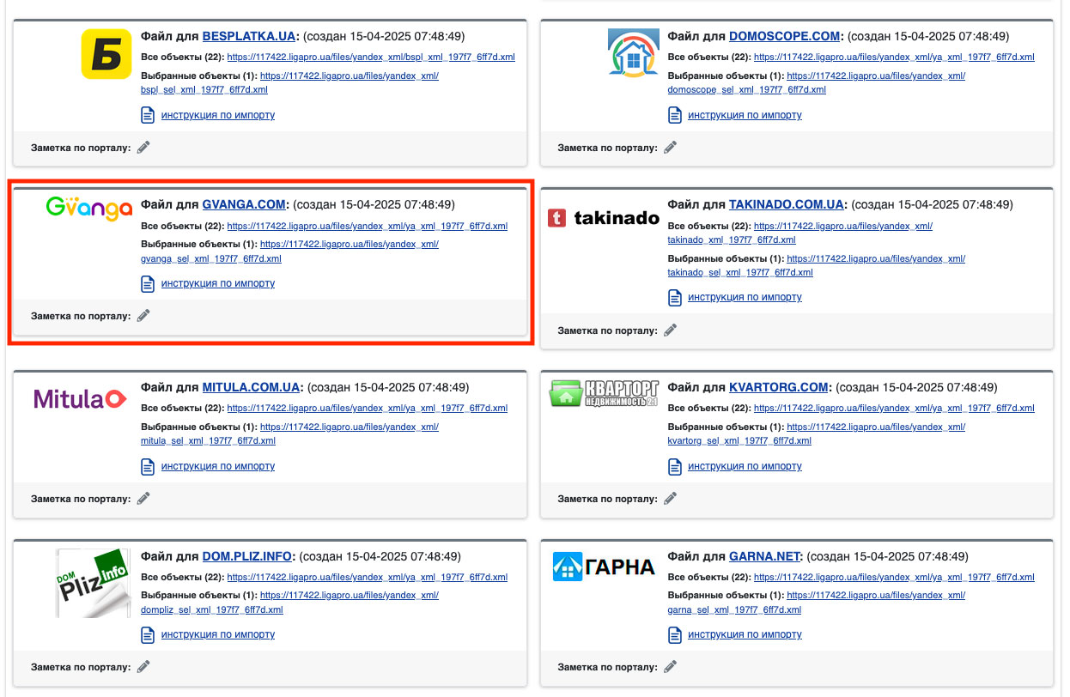Edit note pencil for GARNA.NET portal
1070x697 pixels.
tap(670, 666)
